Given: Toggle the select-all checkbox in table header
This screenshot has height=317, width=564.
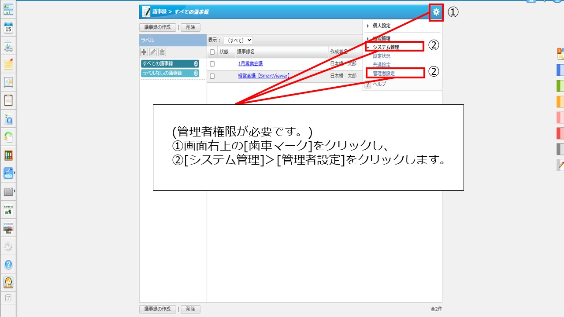Looking at the screenshot, I should [212, 52].
